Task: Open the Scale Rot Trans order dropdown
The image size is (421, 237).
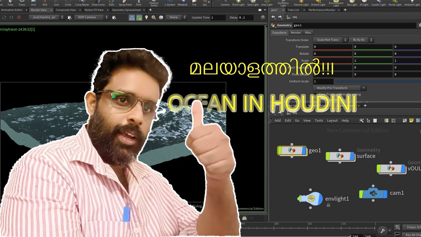Action: [330, 40]
